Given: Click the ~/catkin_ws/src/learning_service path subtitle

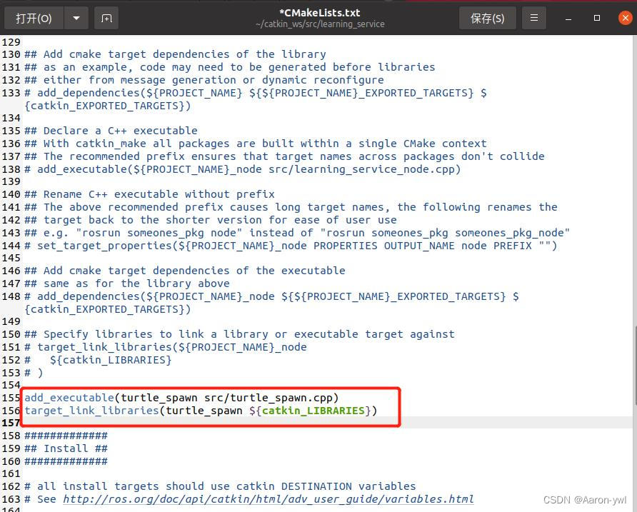Looking at the screenshot, I should coord(320,24).
